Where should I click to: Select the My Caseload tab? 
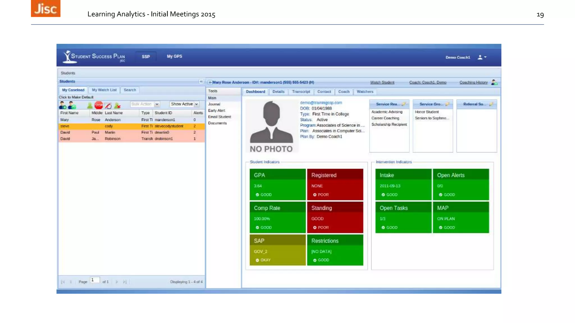[73, 90]
